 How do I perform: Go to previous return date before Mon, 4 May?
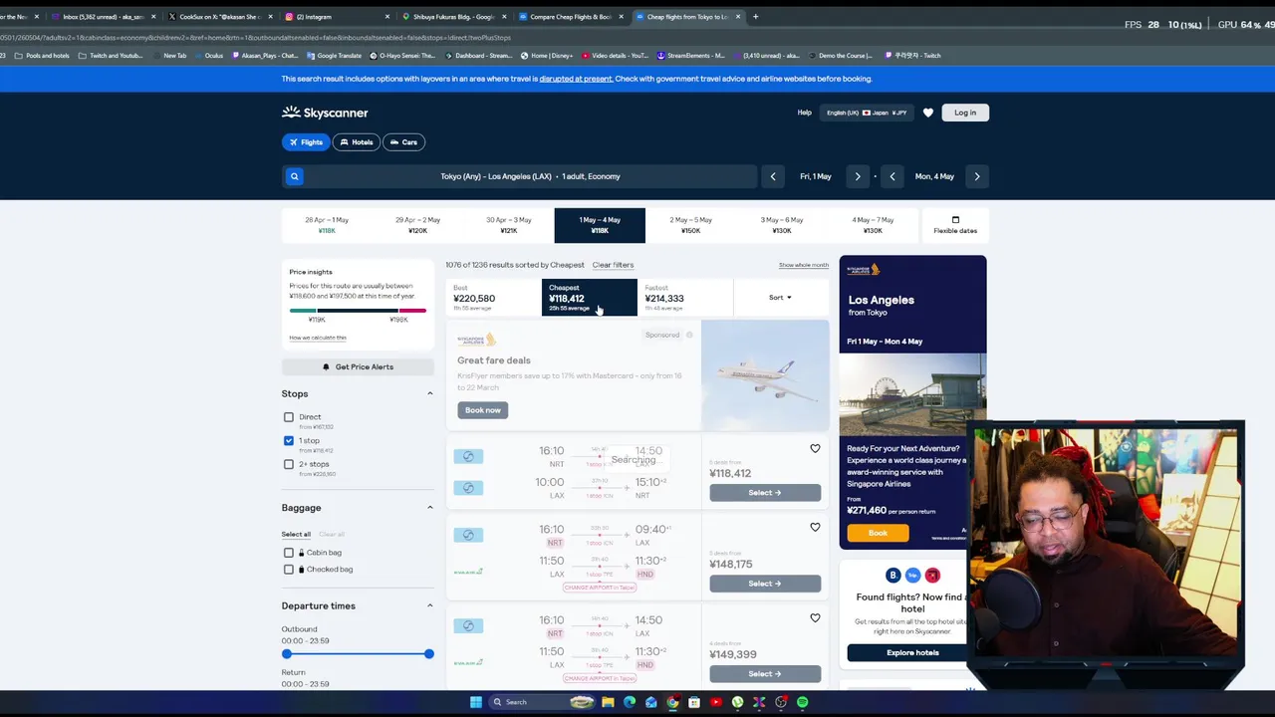(892, 176)
